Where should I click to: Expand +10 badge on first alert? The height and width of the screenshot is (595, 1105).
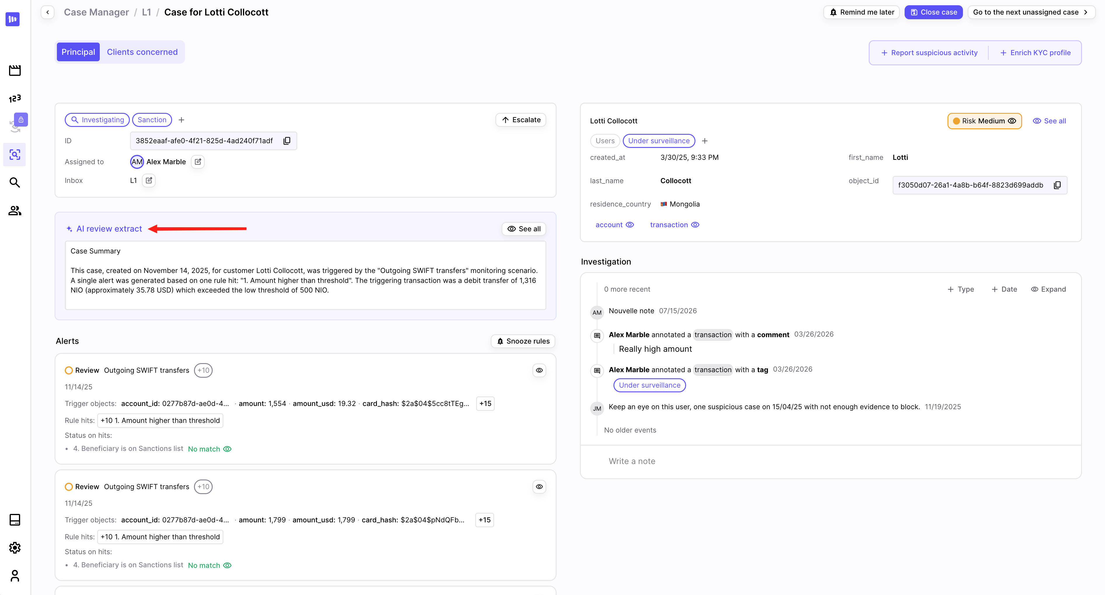[x=203, y=370]
